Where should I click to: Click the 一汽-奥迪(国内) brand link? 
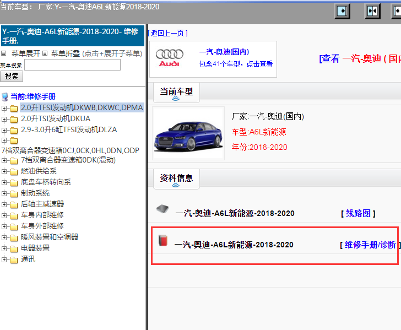point(224,52)
